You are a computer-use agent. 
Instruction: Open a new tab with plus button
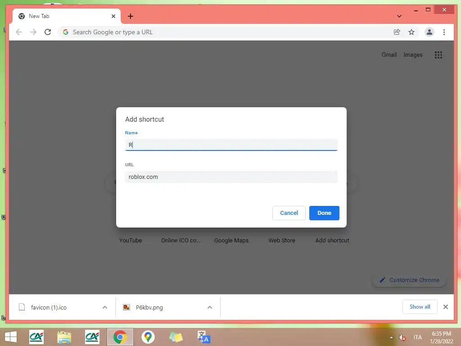[x=131, y=16]
